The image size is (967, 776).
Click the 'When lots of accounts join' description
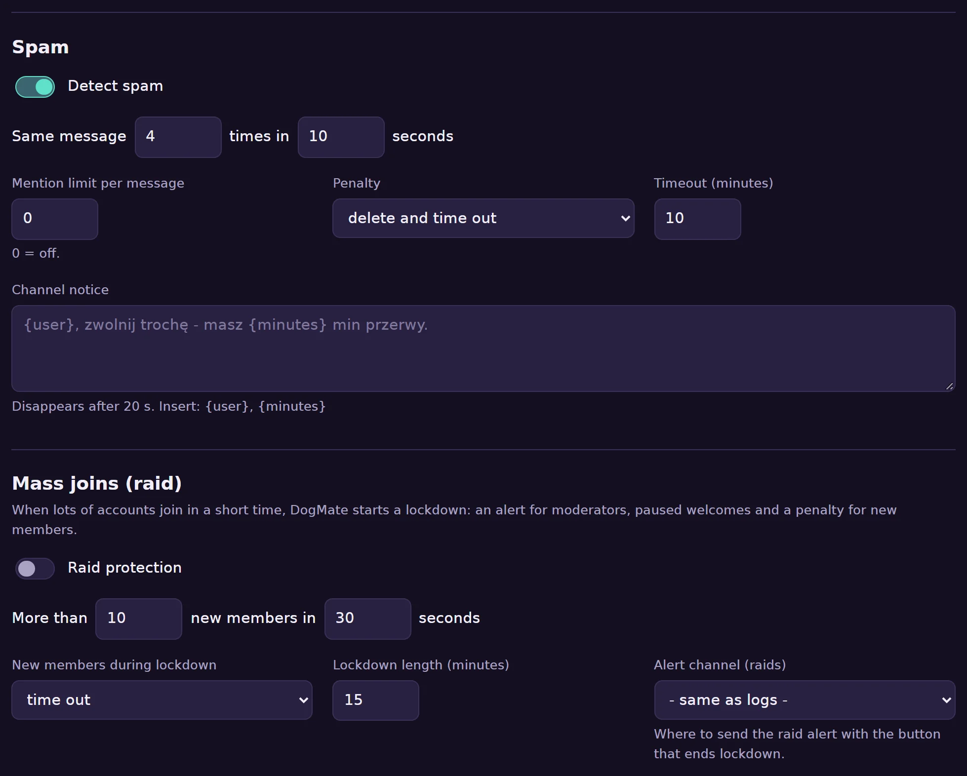454,520
